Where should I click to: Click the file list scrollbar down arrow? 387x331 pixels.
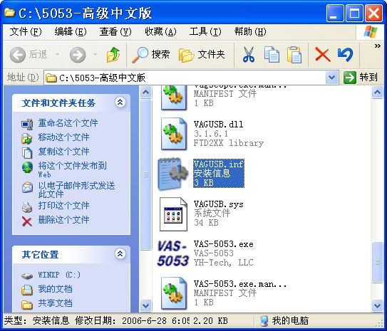click(377, 306)
